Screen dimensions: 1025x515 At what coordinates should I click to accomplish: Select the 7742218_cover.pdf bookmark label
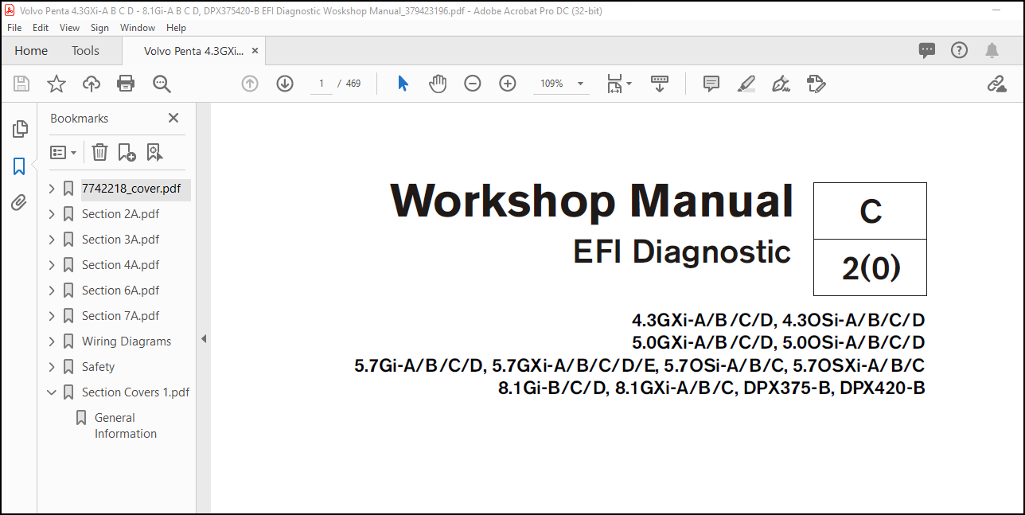click(x=131, y=189)
